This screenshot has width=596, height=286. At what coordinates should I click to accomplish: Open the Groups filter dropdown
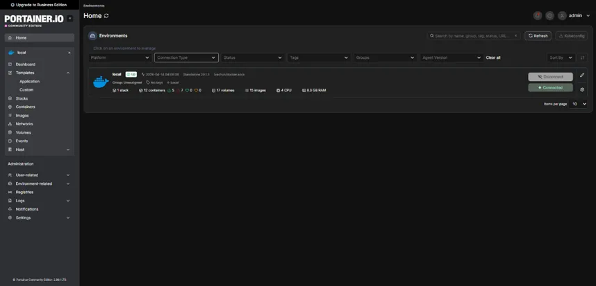click(385, 57)
